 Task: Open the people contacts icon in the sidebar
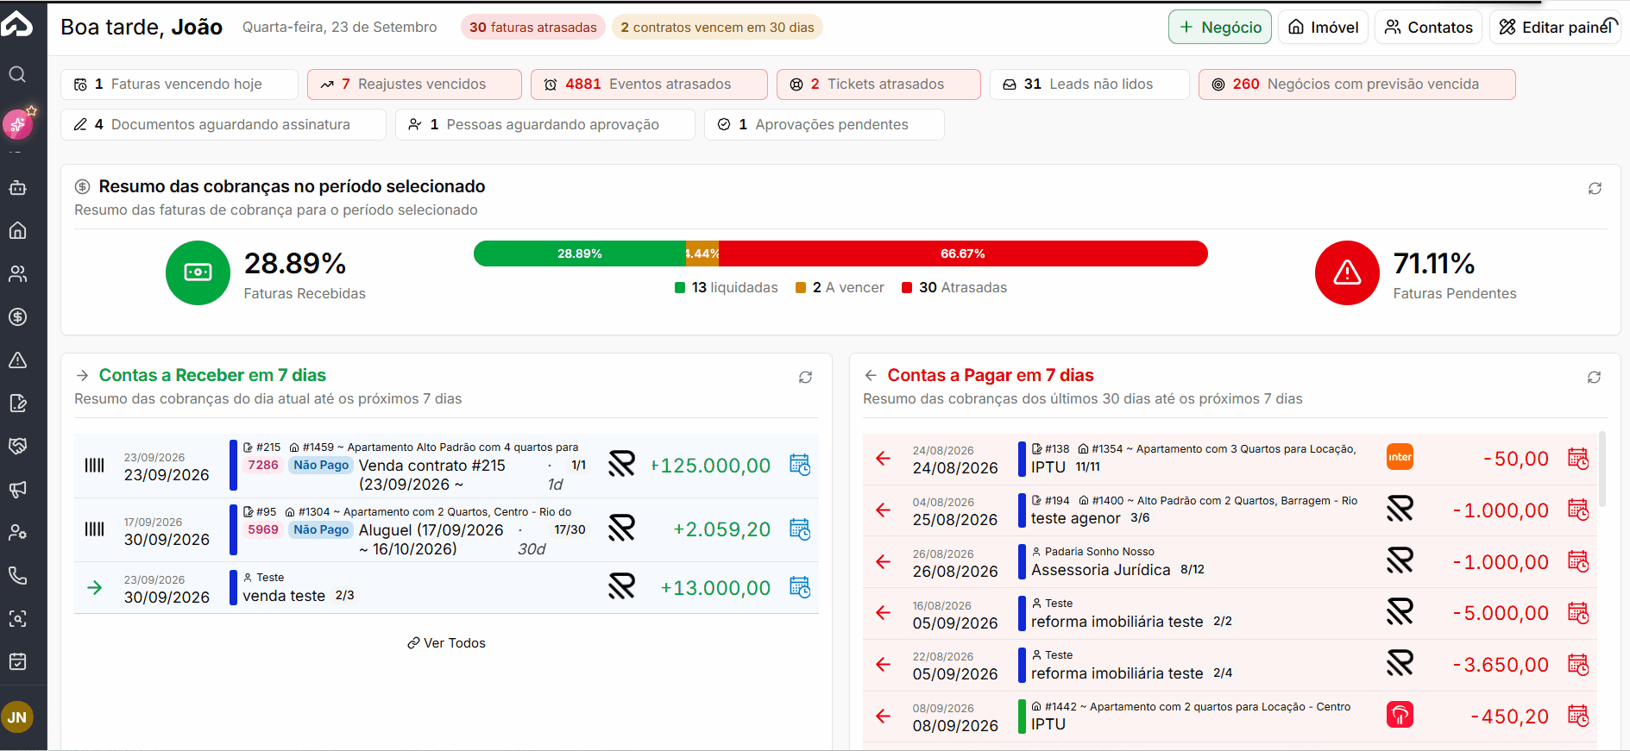click(17, 273)
